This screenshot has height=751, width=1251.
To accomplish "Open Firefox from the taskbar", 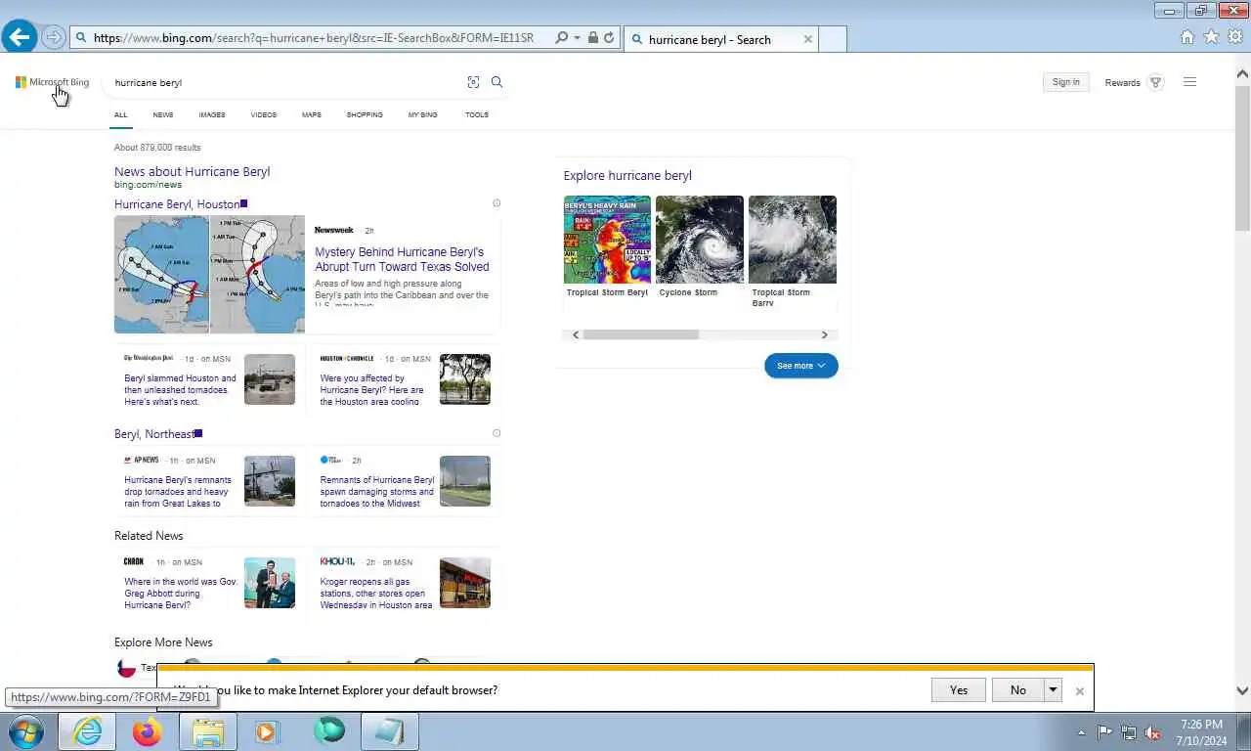I will (x=148, y=731).
